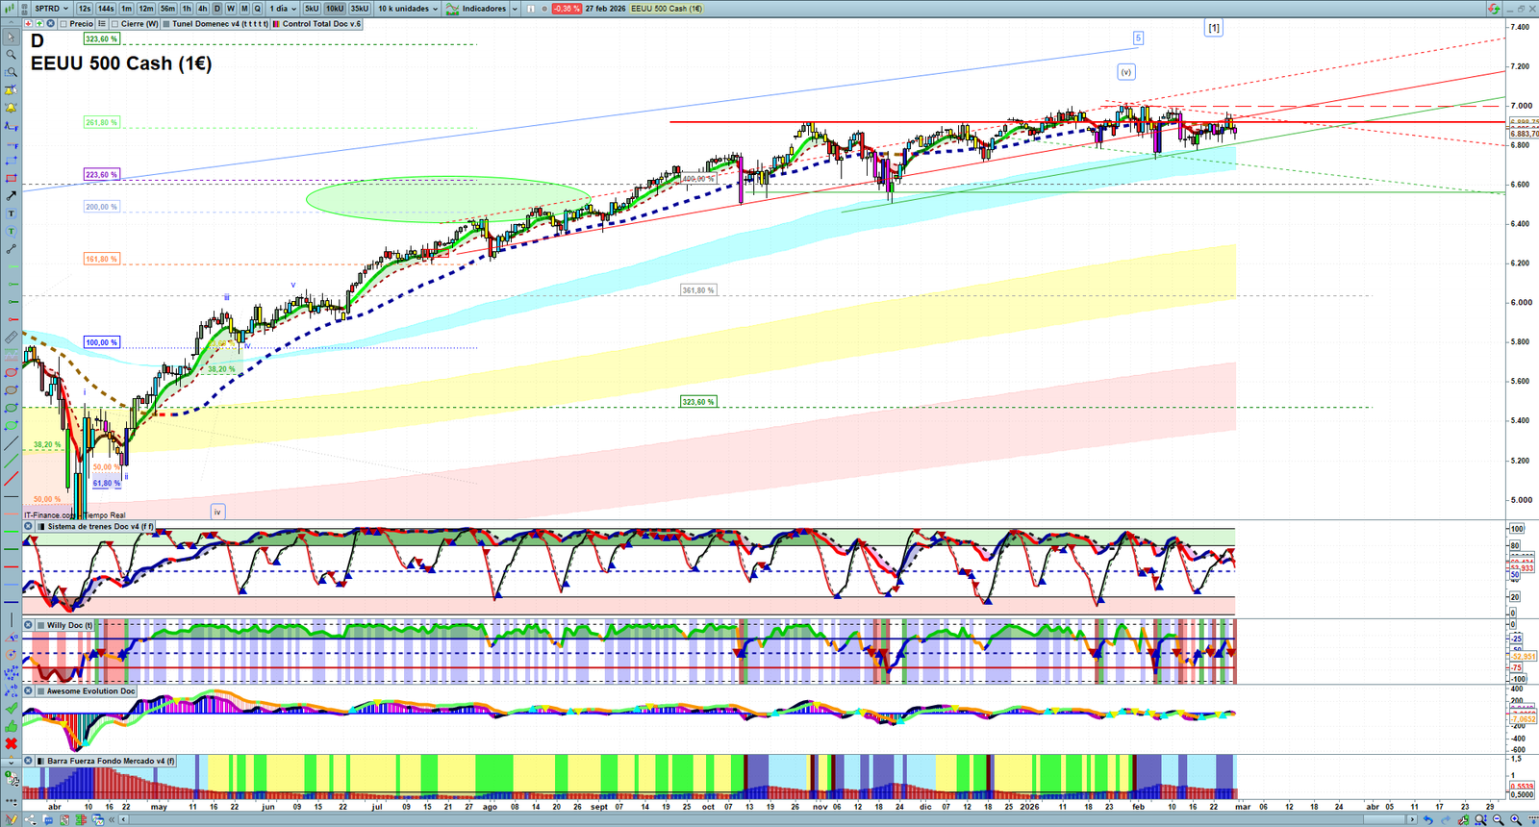Screen dimensions: 1539x827
Task: Toggle the Precio checkbox
Action: tap(63, 24)
